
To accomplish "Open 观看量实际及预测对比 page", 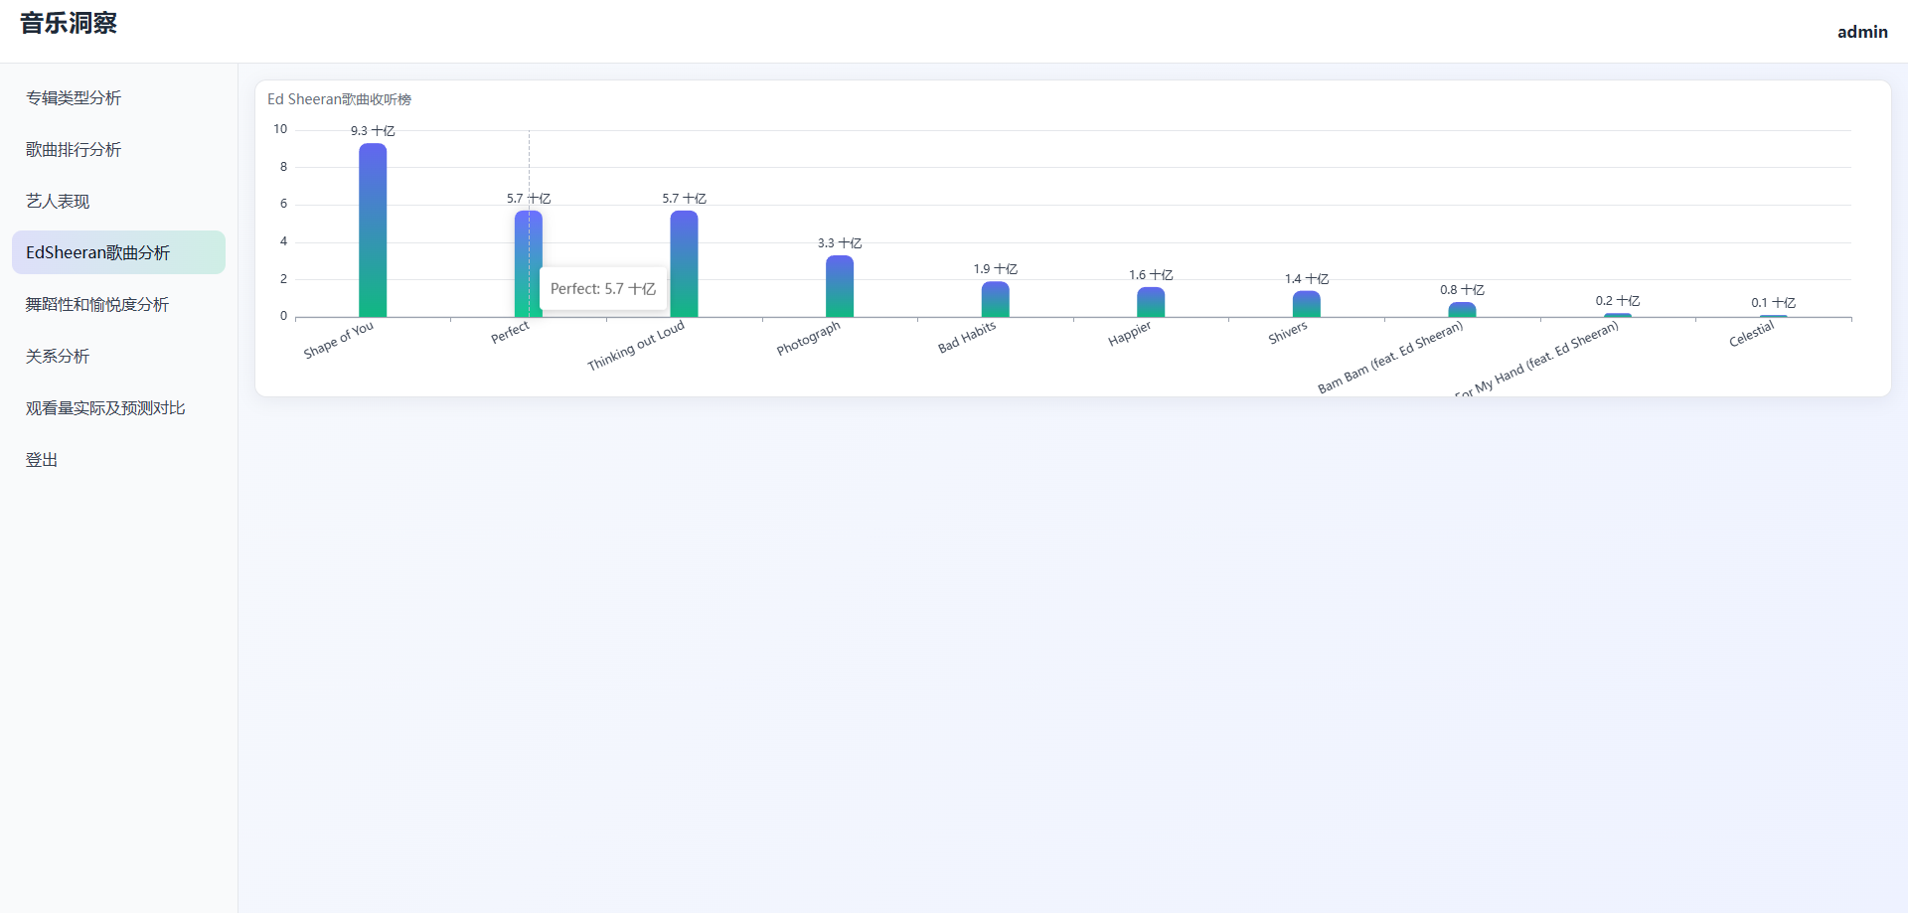I will (x=105, y=407).
